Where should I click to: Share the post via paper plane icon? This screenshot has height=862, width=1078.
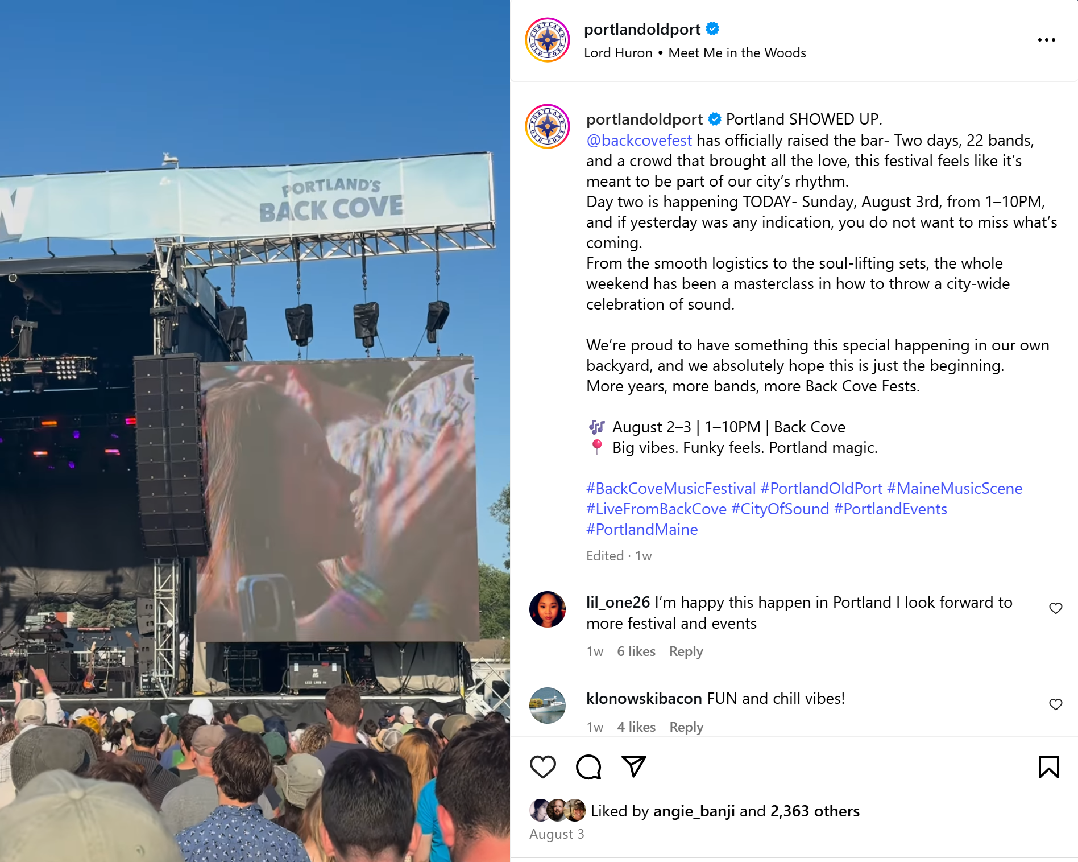(x=633, y=766)
